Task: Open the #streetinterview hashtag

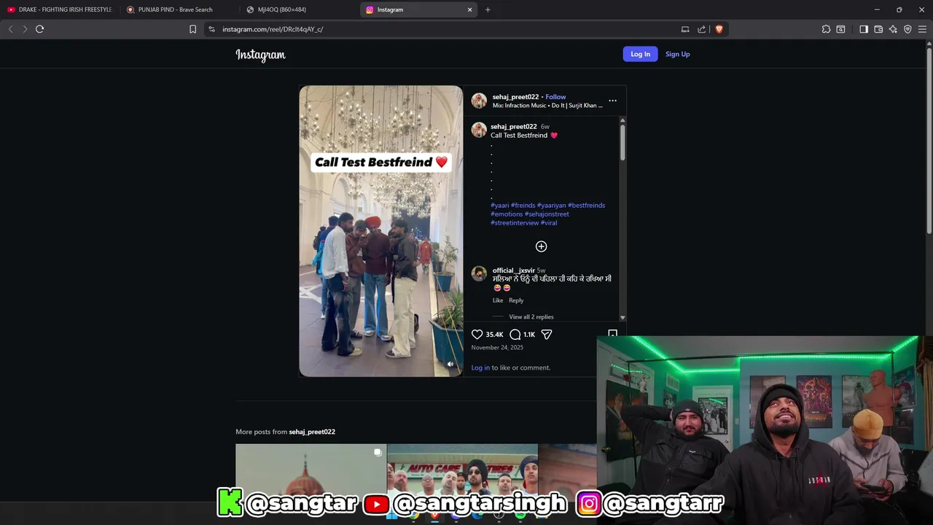Action: pos(515,223)
